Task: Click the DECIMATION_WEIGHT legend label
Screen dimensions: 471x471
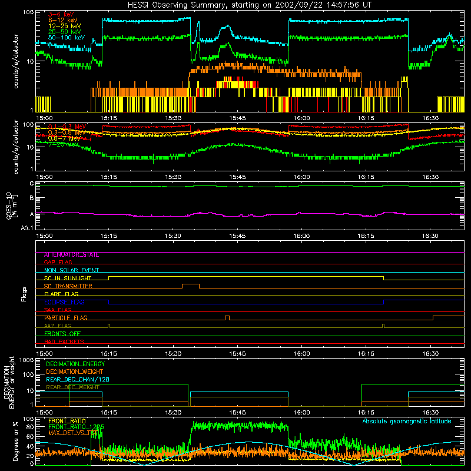Action: [75, 372]
